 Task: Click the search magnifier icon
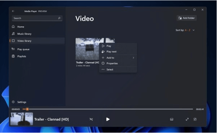pos(59,18)
